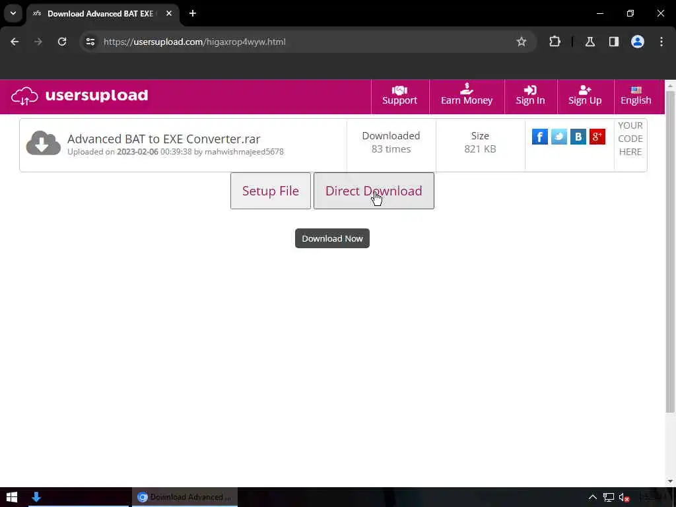Viewport: 676px width, 507px height.
Task: Share on Google Plus icon
Action: (x=597, y=137)
